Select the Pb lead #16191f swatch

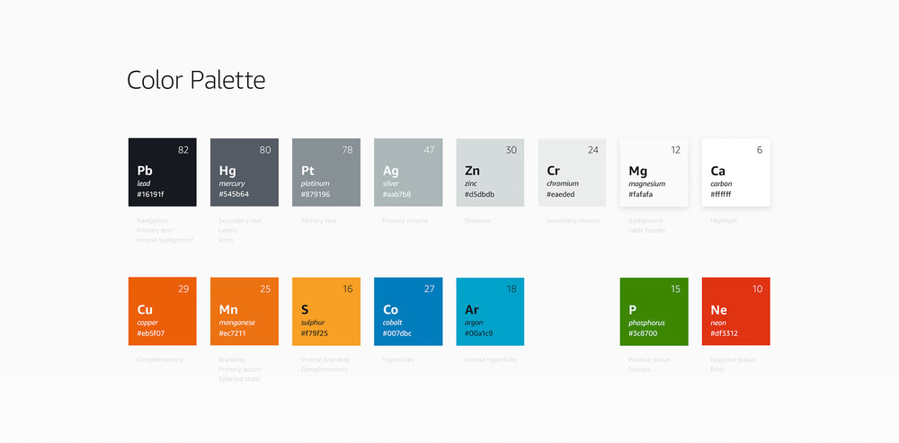(162, 172)
